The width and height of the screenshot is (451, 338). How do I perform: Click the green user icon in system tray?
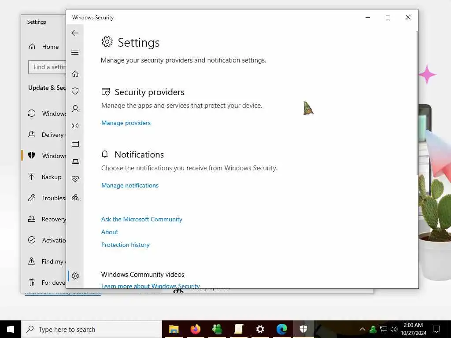point(373,329)
